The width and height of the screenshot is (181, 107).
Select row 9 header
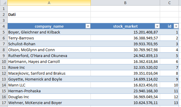tap(4, 56)
